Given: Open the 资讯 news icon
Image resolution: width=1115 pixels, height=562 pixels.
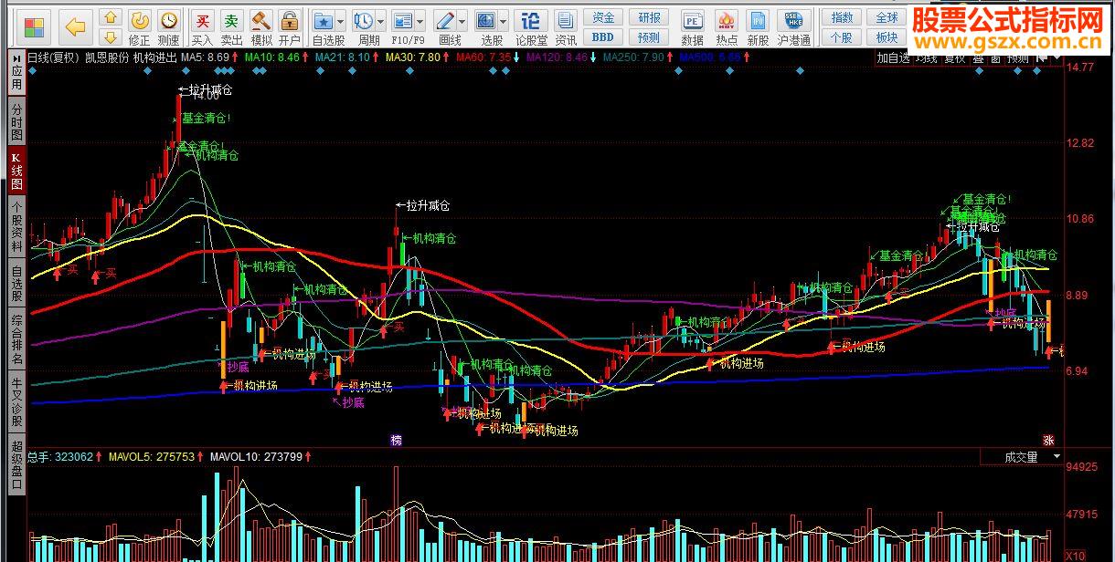Looking at the screenshot, I should tap(566, 20).
